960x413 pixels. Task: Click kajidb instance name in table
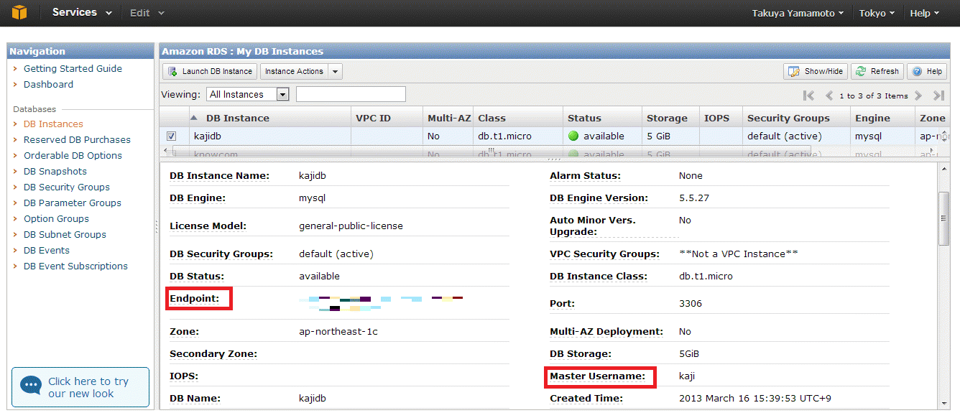pos(208,136)
